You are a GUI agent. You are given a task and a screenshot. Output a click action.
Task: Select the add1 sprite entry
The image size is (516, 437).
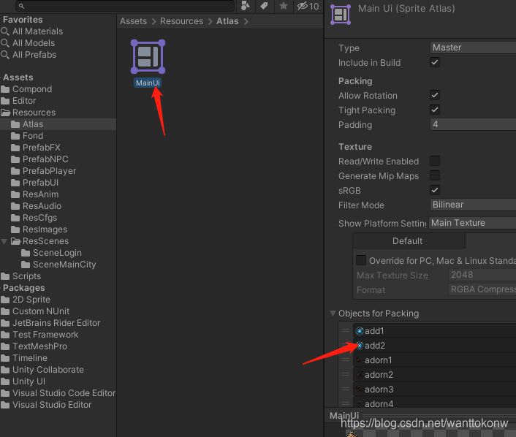(434, 331)
